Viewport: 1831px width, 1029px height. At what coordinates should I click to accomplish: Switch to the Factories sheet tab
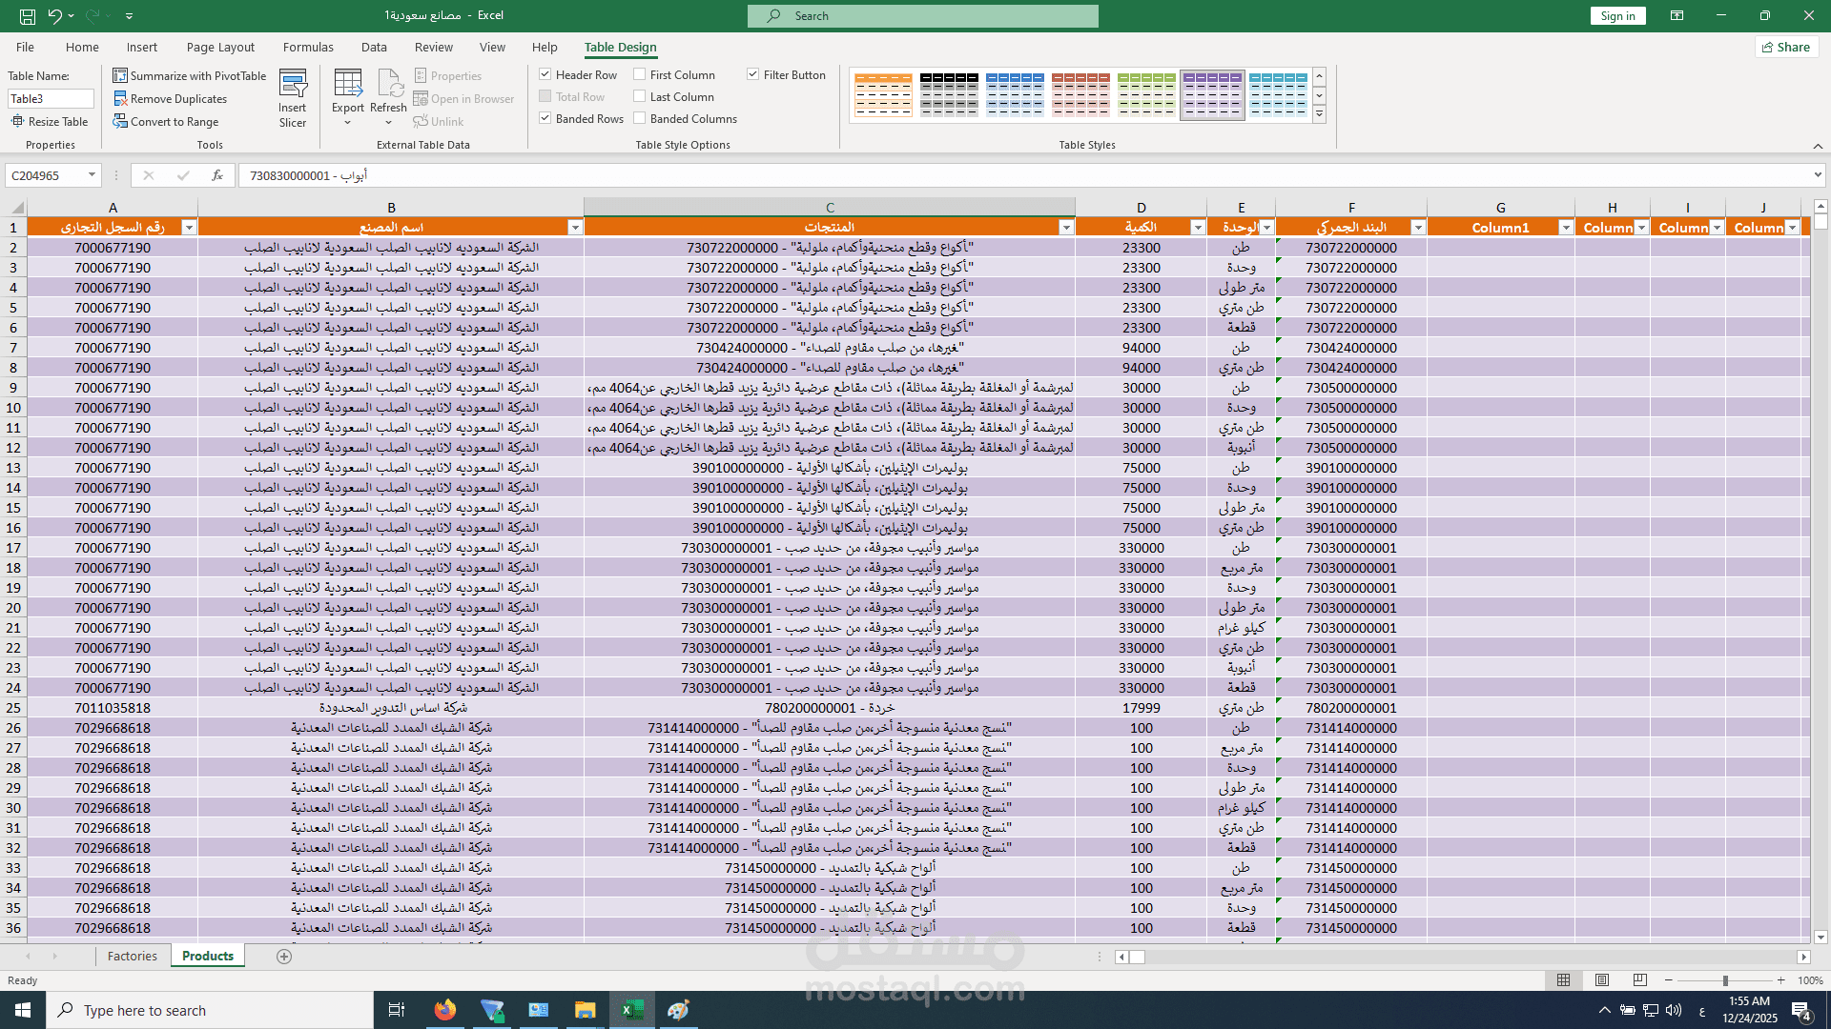click(x=132, y=956)
